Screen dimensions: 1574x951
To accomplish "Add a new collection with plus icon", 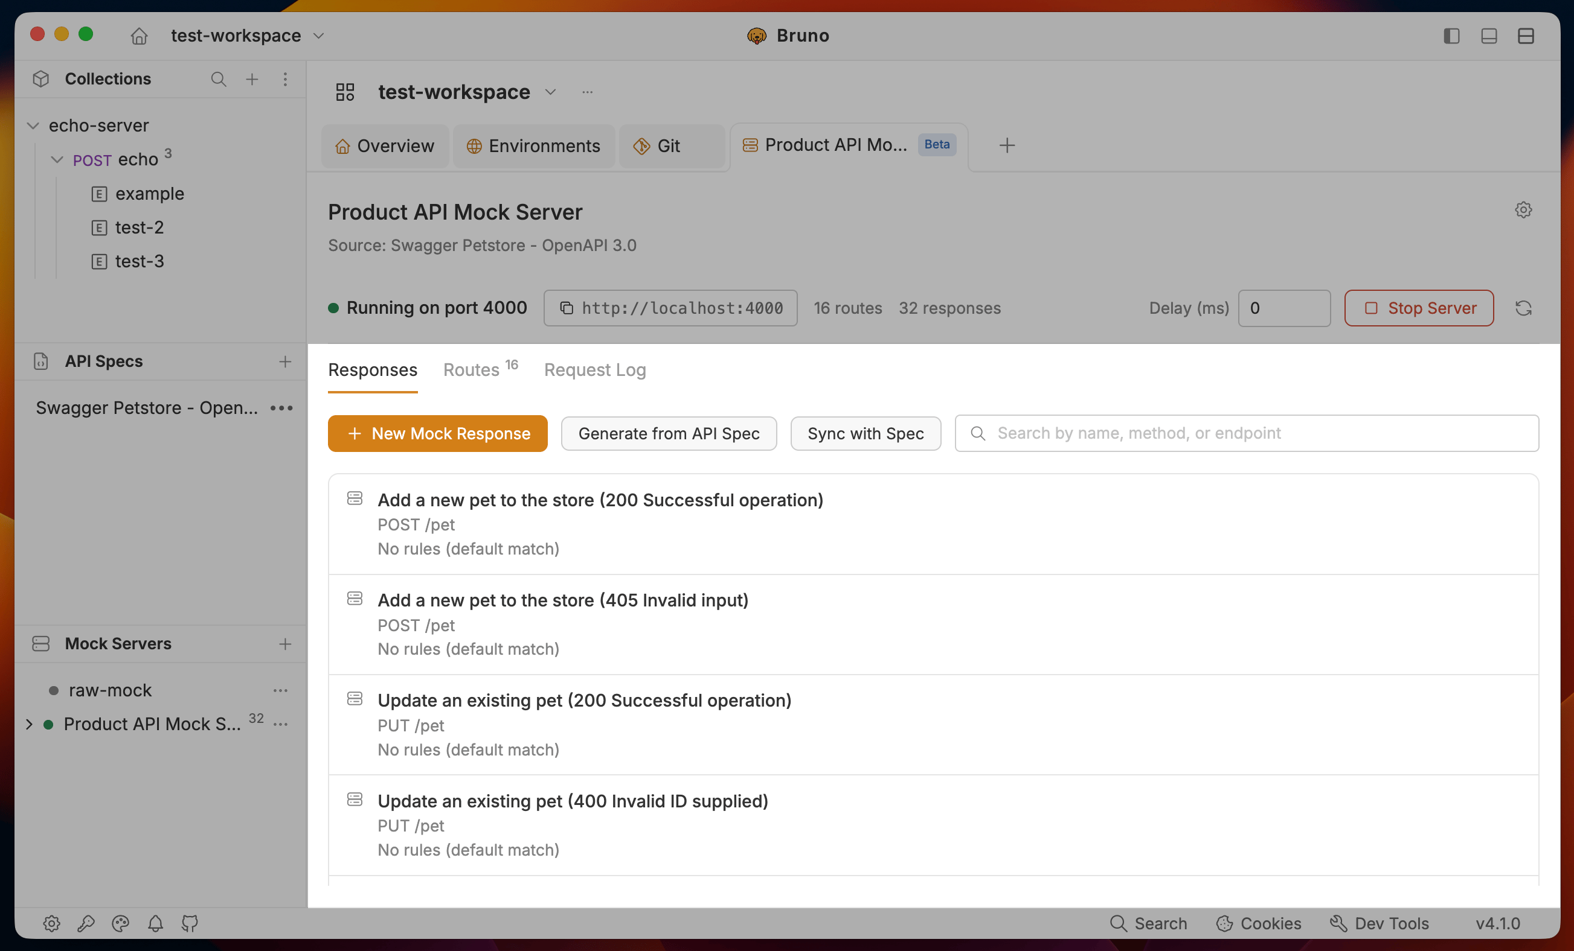I will click(252, 79).
